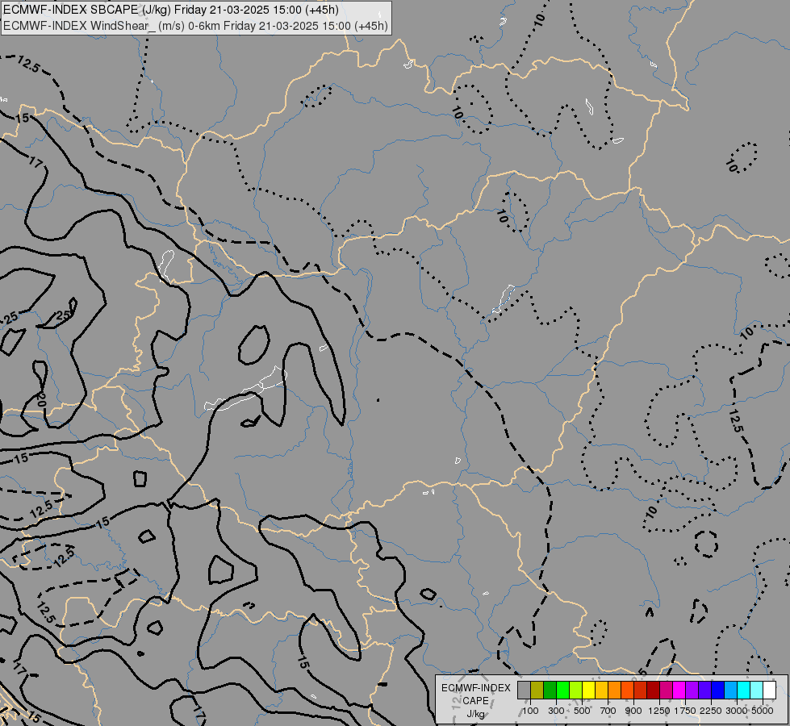
Task: Pick the amber swatch left of 700 tick
Action: pyautogui.click(x=601, y=691)
